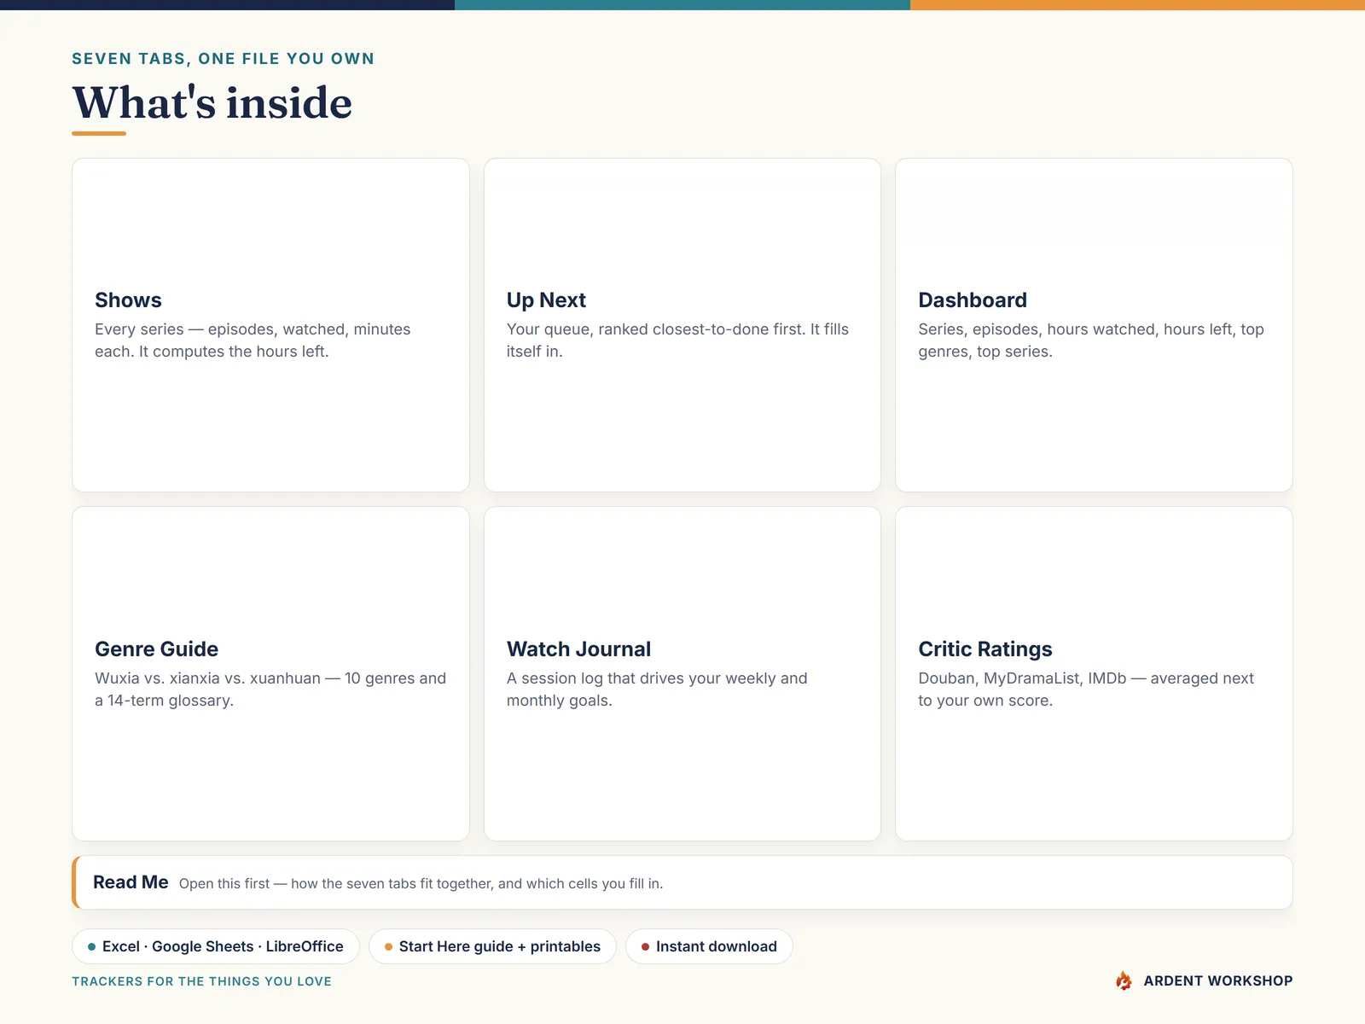Click the teal dot in the Excel pill
The height and width of the screenshot is (1024, 1365).
[x=91, y=946]
